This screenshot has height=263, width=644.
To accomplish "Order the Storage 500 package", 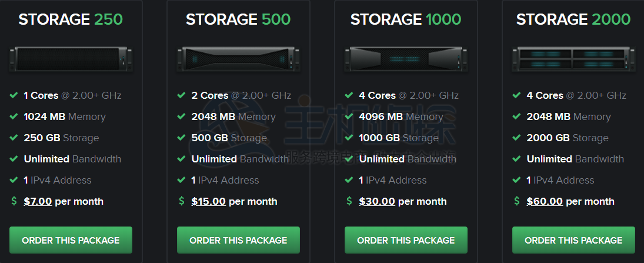I will [x=238, y=240].
